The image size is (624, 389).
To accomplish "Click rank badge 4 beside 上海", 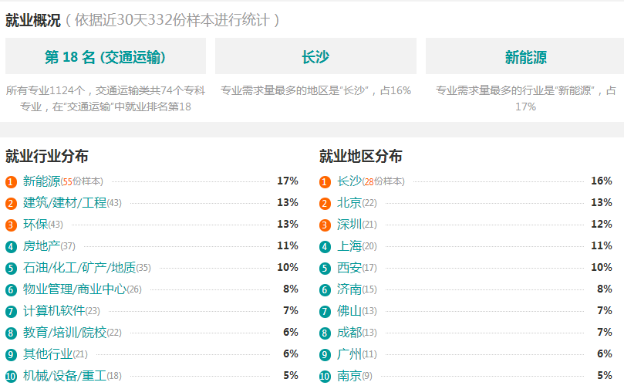I will pos(325,246).
